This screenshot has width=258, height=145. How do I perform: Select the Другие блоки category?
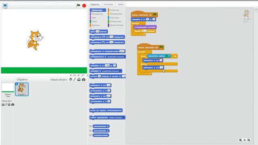pyautogui.click(x=117, y=25)
